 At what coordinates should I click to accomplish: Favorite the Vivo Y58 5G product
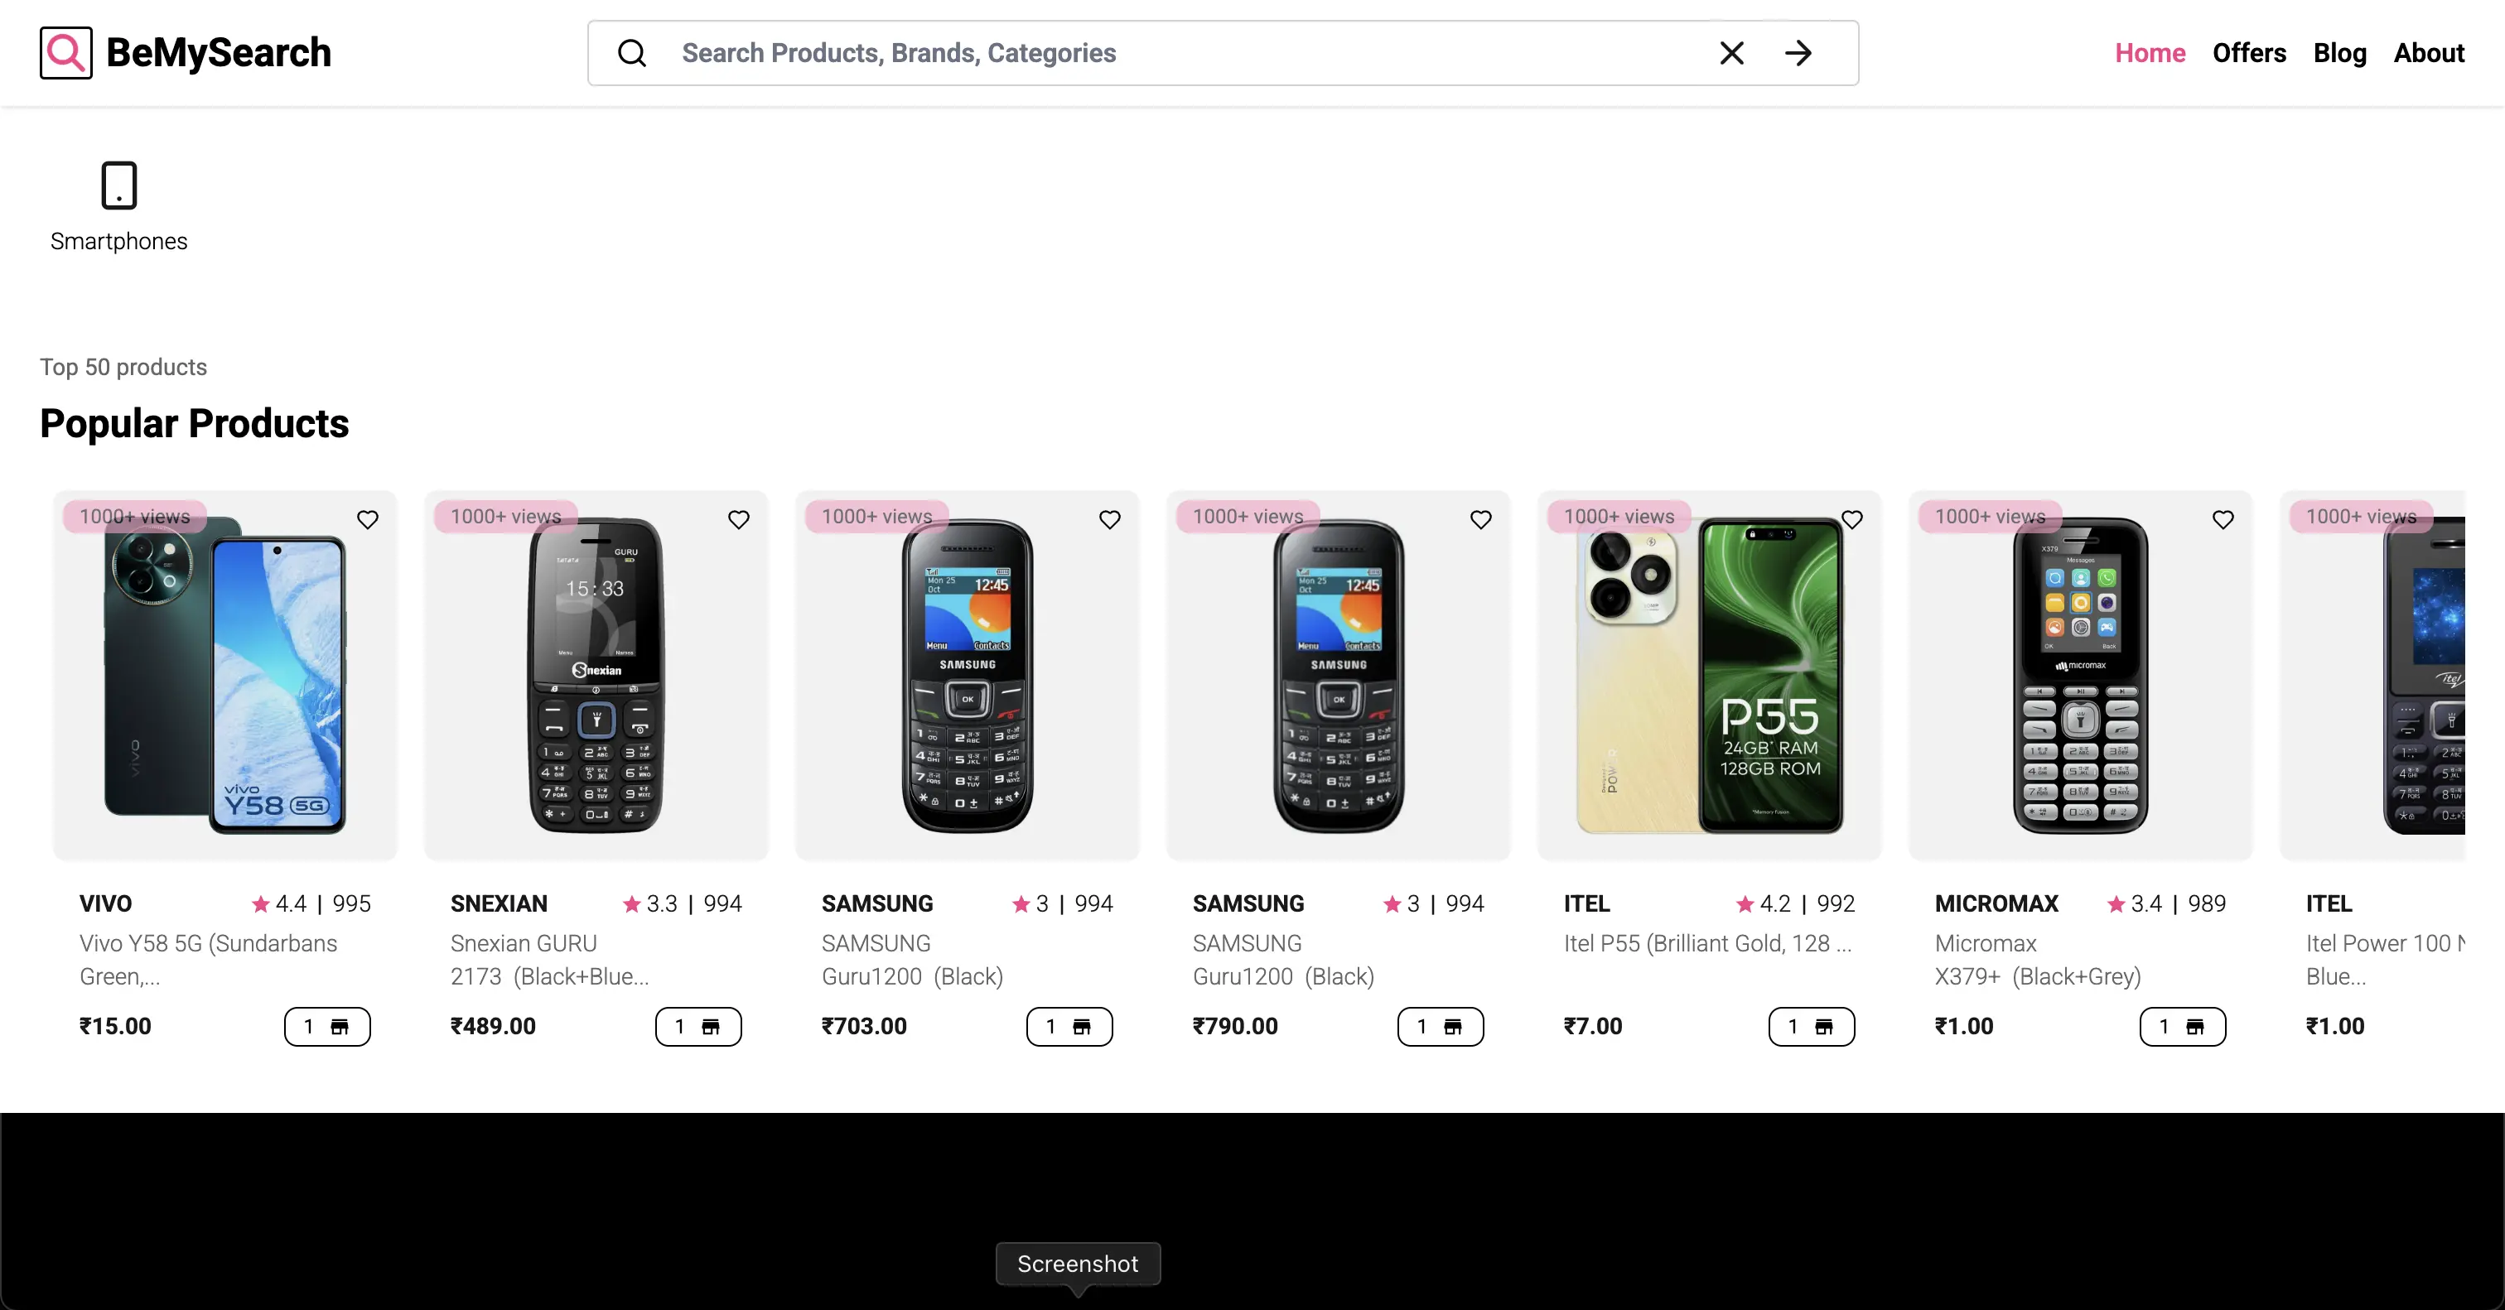(368, 520)
